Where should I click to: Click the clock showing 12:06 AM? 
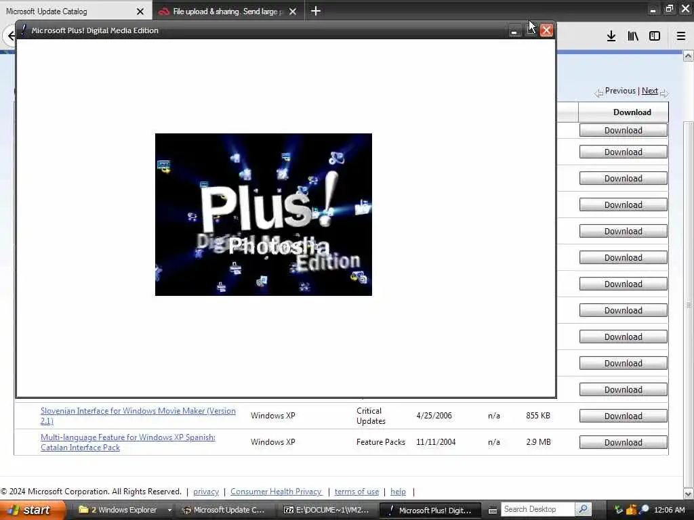point(669,511)
